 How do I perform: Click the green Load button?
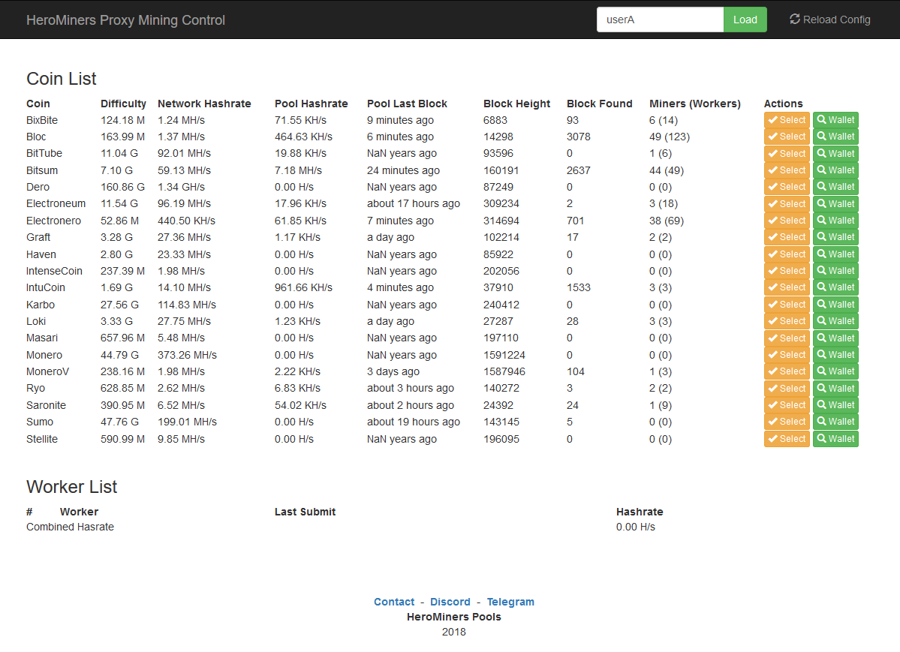coord(745,20)
